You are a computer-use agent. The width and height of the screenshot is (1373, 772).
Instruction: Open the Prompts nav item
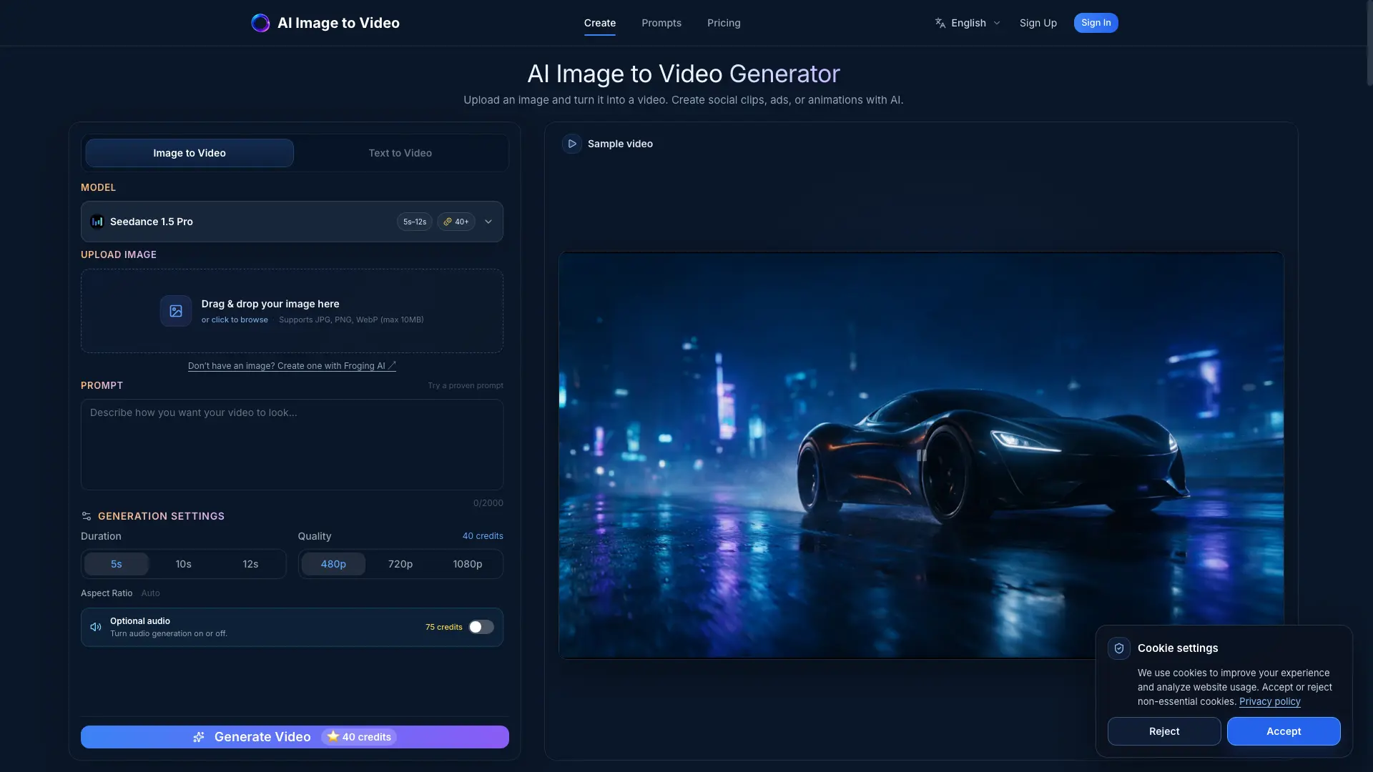(x=661, y=23)
